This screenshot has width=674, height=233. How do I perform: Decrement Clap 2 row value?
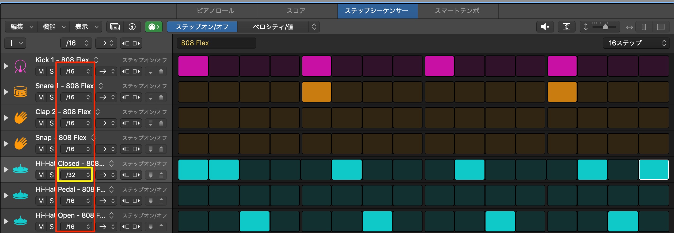pyautogui.click(x=151, y=123)
